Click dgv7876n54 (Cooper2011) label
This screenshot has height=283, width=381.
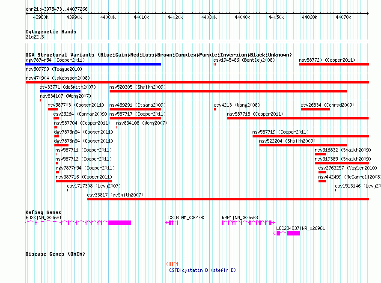[83, 141]
